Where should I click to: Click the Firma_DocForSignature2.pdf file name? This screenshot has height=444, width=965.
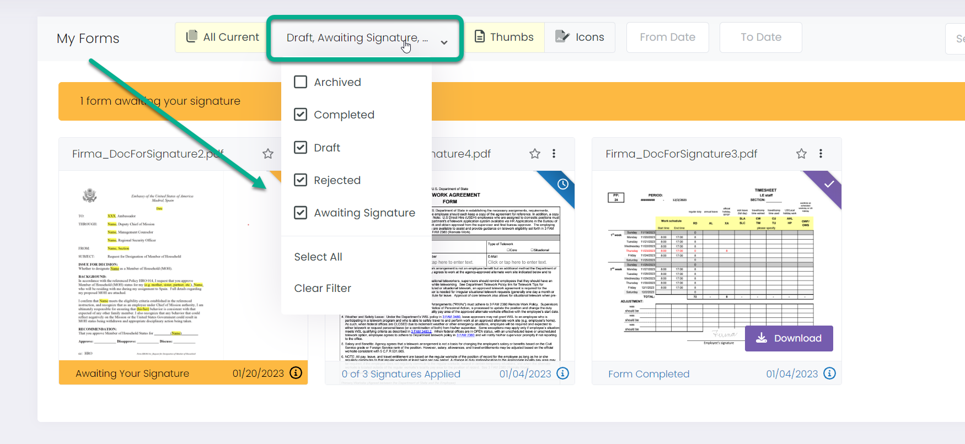click(148, 154)
